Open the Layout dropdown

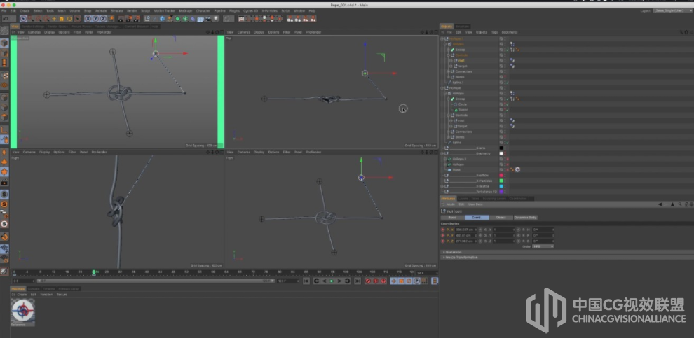(673, 10)
